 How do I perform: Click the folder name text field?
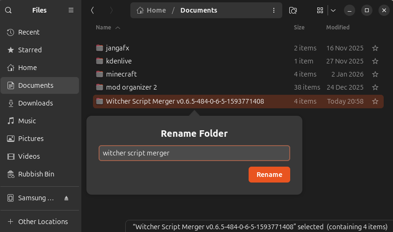coord(194,153)
